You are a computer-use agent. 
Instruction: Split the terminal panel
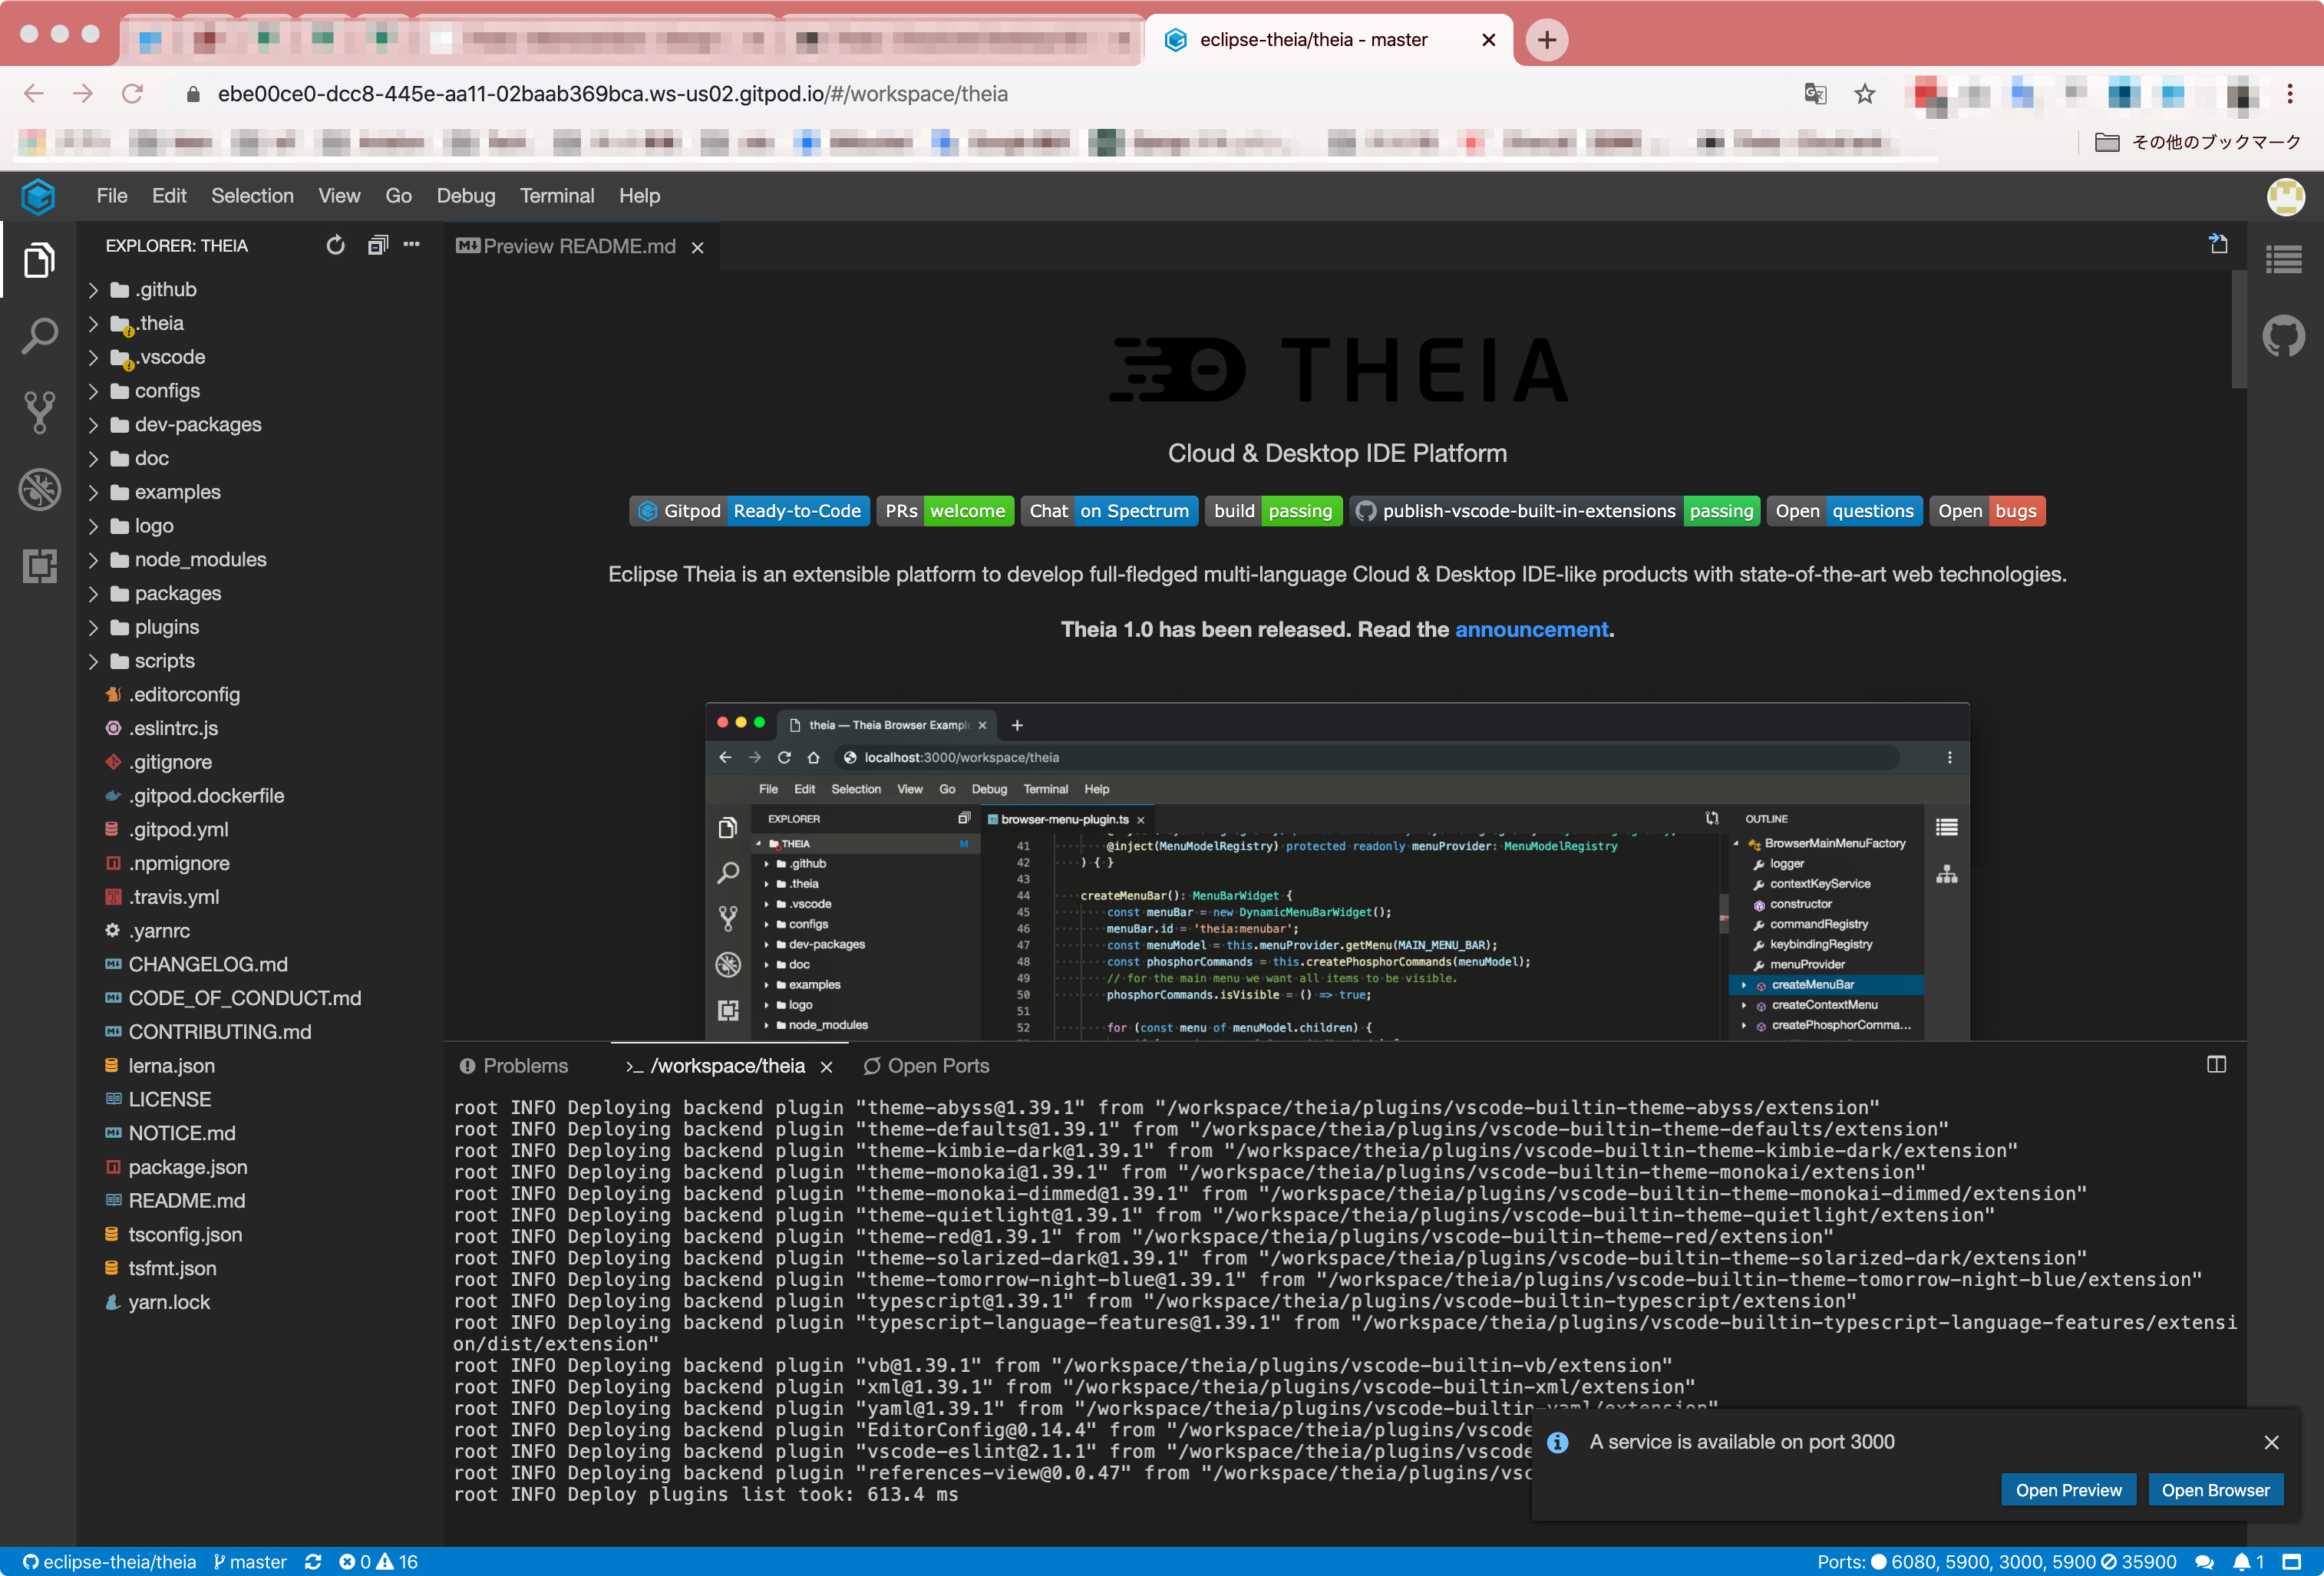tap(2216, 1065)
